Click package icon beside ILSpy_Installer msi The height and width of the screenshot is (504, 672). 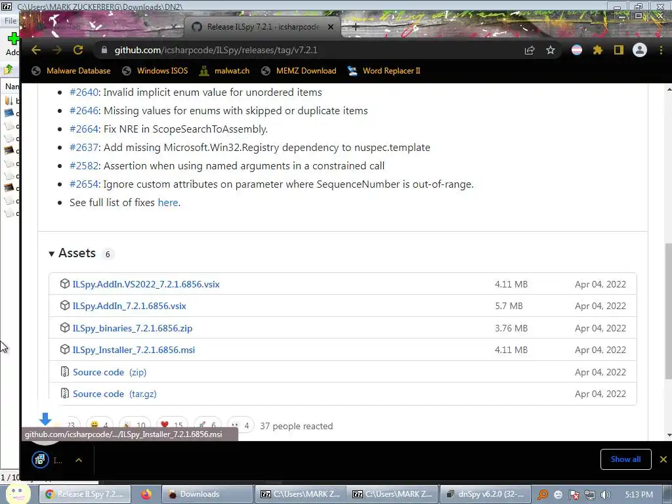coord(65,350)
